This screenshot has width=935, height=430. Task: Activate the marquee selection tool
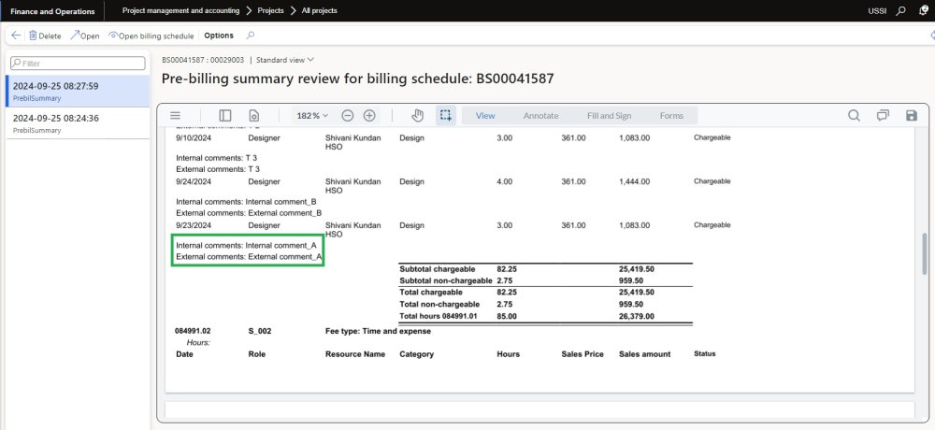446,115
